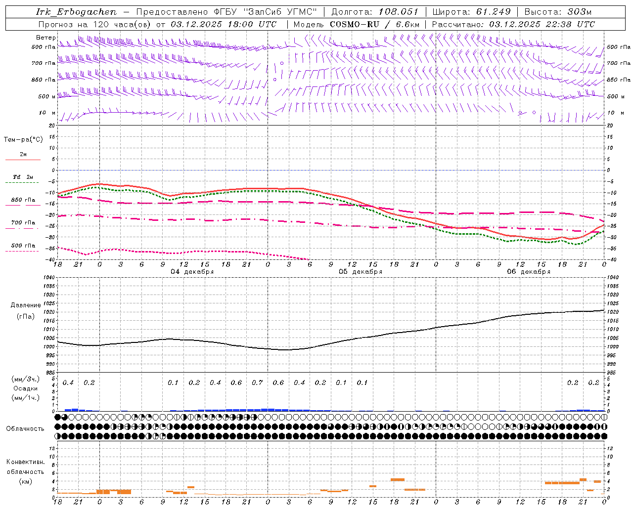Image resolution: width=633 pixels, height=506 pixels.
Task: Click the forecast start time 03.12.2025 18:00 UTC
Action: (x=224, y=24)
